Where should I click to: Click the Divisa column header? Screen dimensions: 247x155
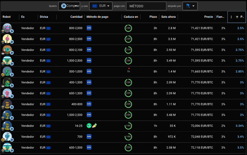point(44,17)
